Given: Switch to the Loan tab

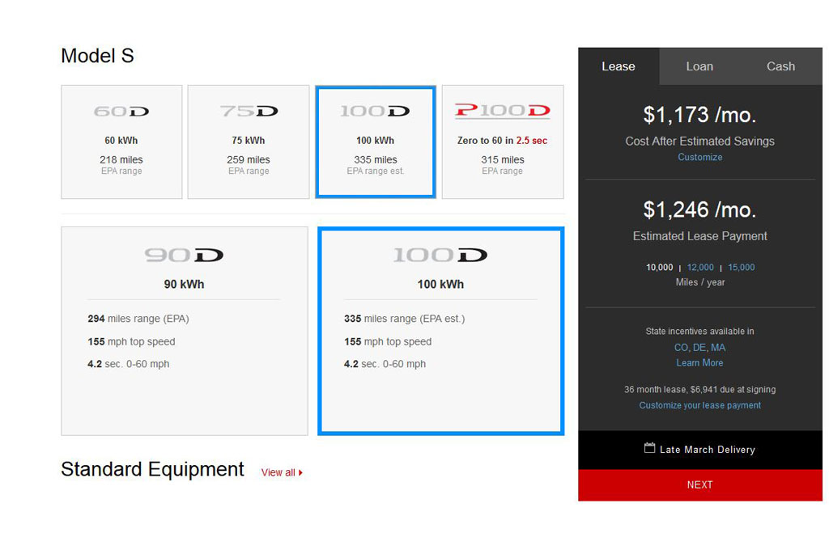Looking at the screenshot, I should pyautogui.click(x=699, y=66).
